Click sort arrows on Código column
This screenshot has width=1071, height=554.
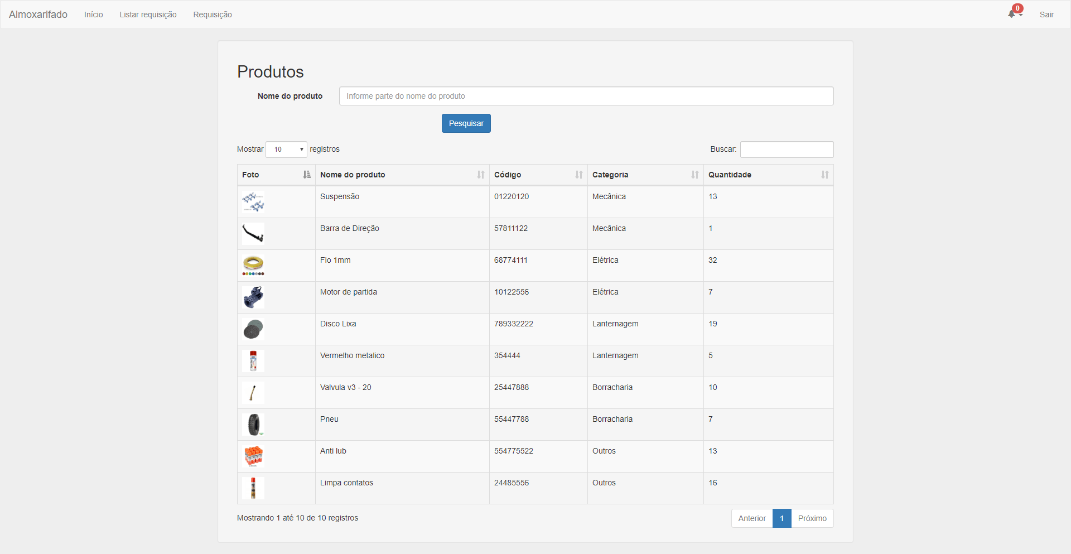pos(578,175)
